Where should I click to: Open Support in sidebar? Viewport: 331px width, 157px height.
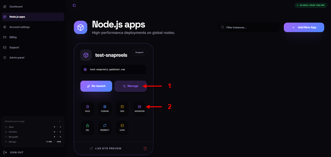(x=33, y=47)
